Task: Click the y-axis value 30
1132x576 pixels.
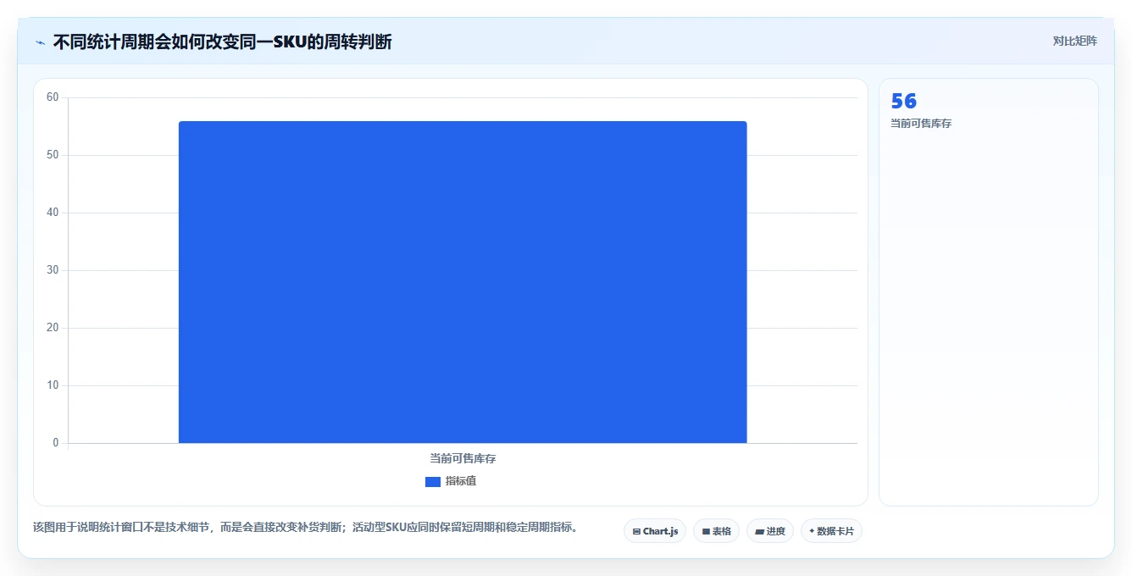Action: pyautogui.click(x=53, y=270)
